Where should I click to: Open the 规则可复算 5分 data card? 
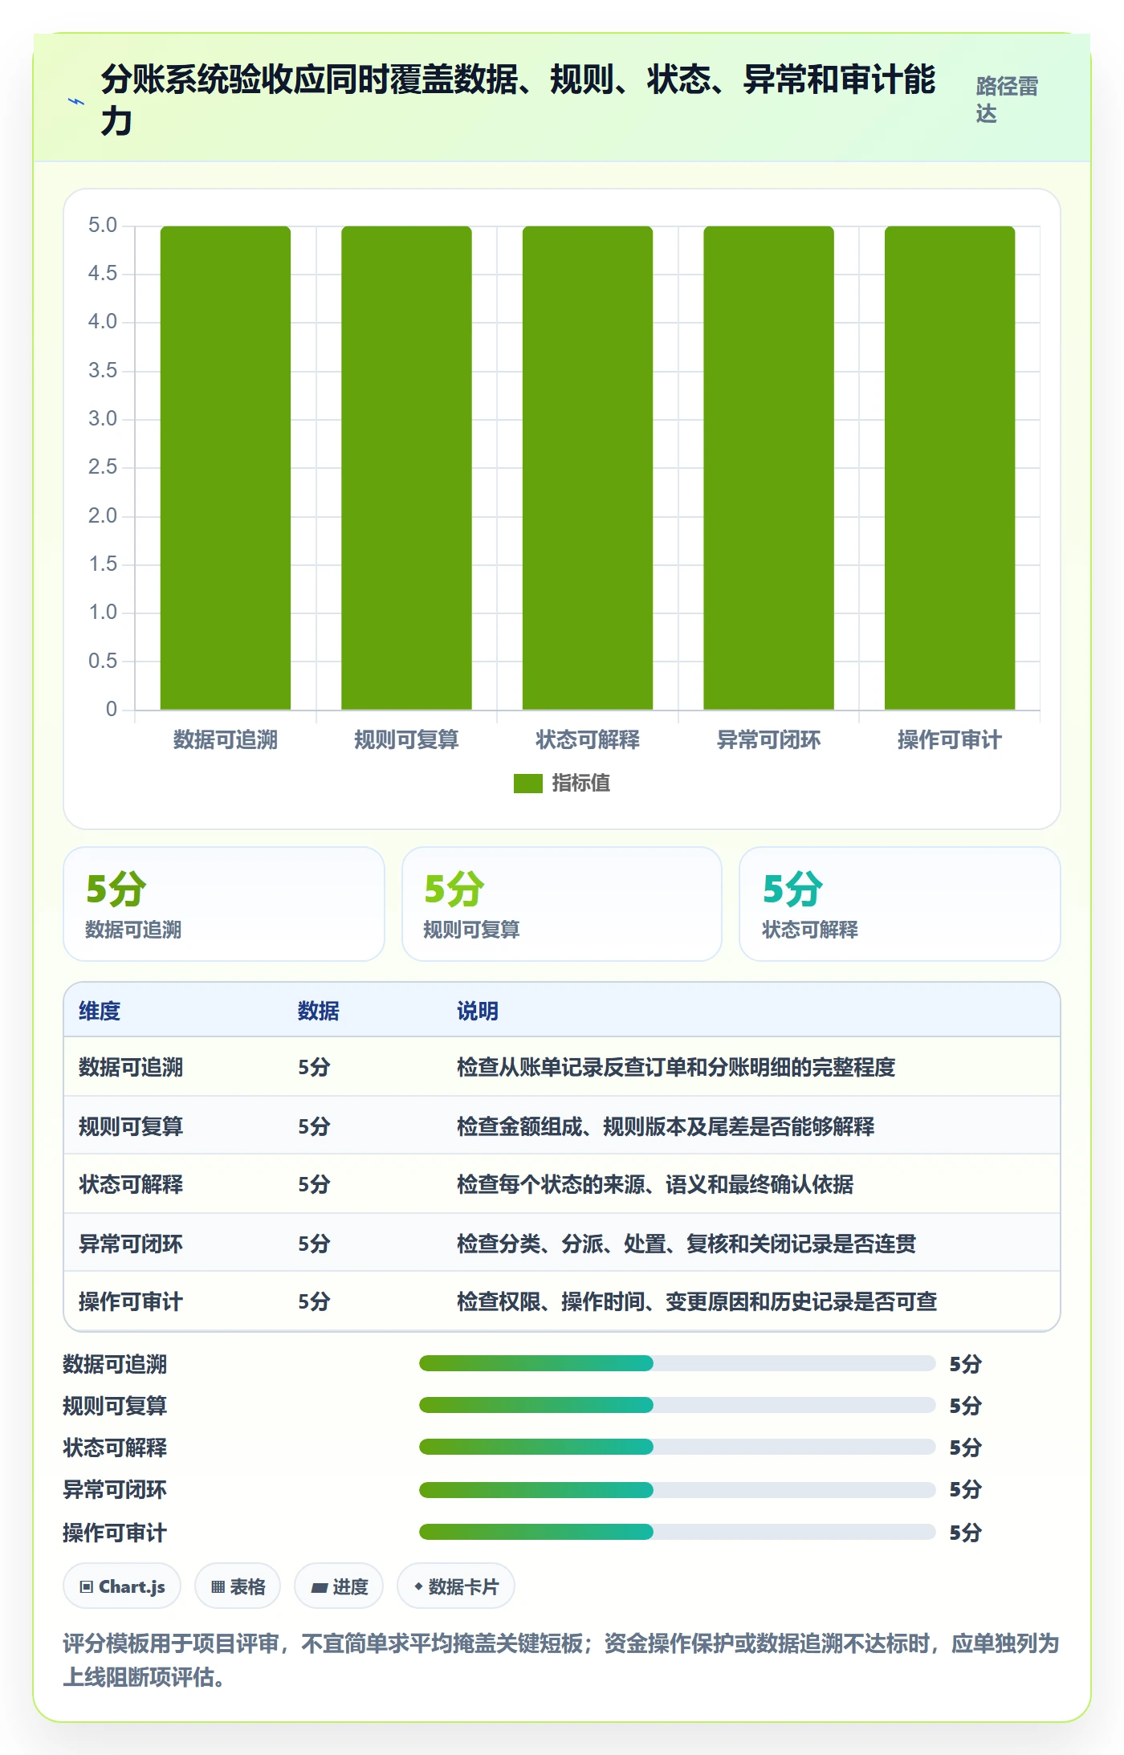point(562,904)
